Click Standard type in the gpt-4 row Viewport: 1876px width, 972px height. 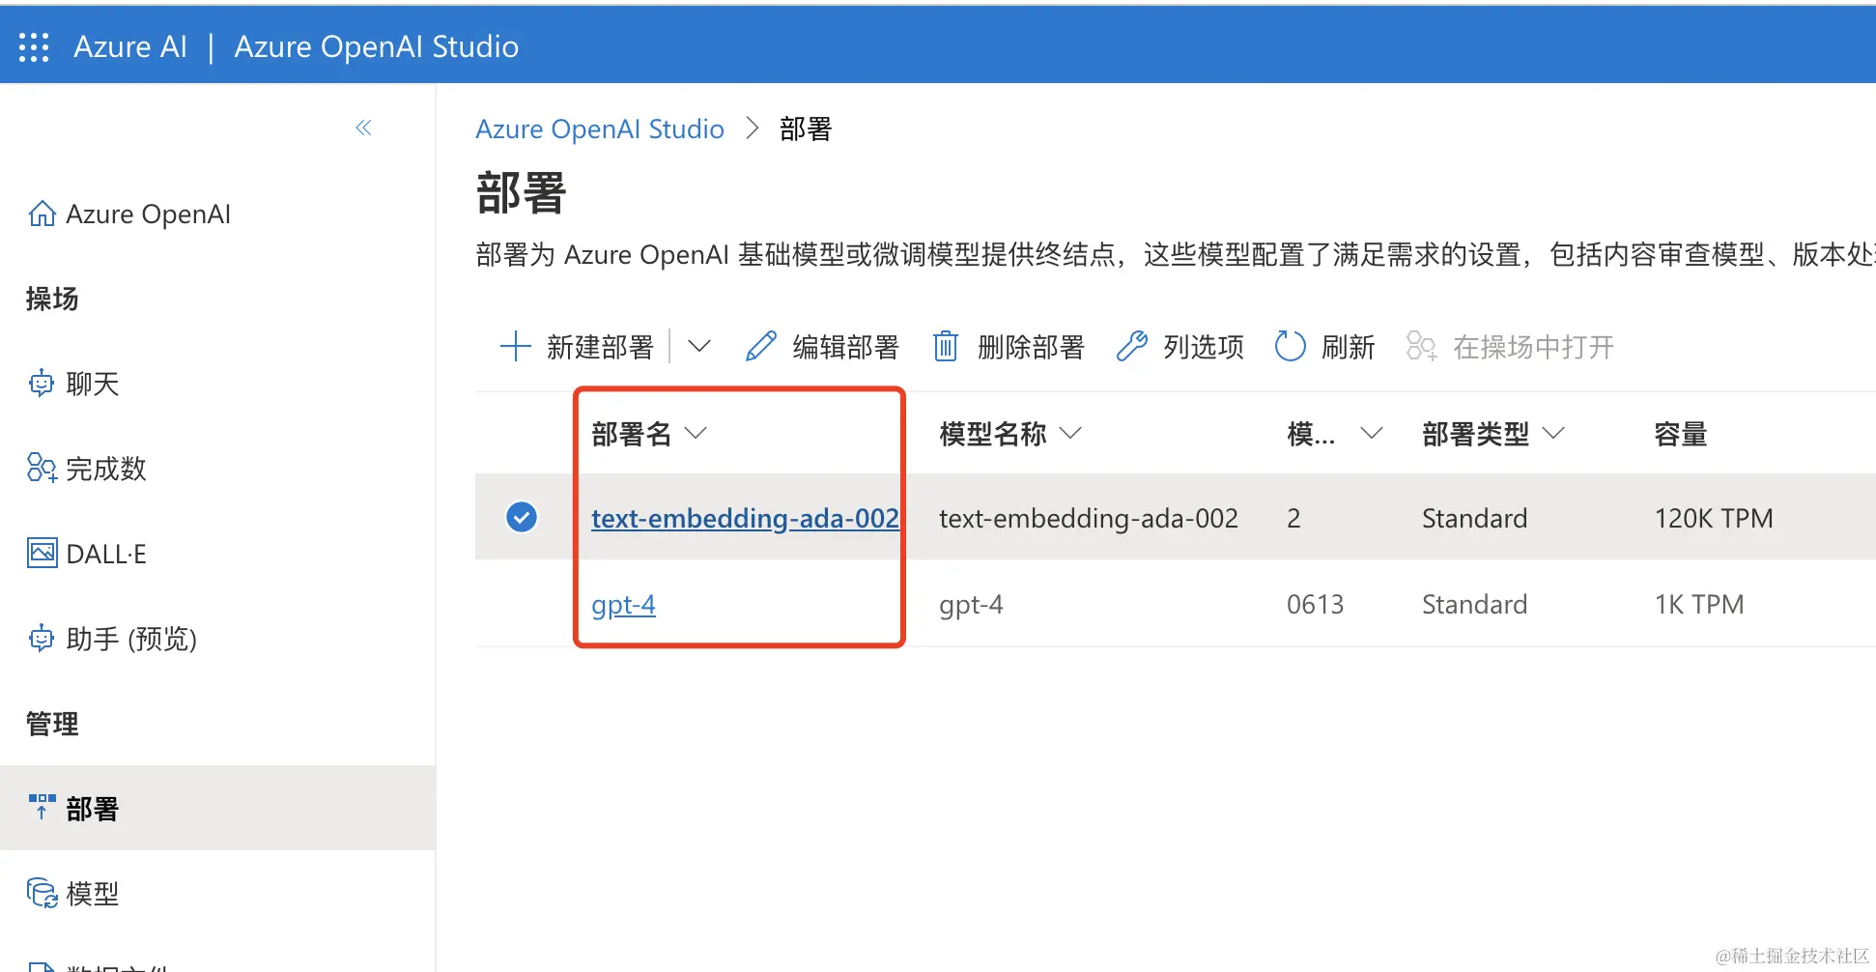1475,604
